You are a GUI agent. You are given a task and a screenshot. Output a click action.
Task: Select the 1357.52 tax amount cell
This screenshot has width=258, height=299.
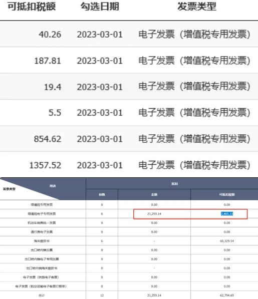[x=46, y=165]
